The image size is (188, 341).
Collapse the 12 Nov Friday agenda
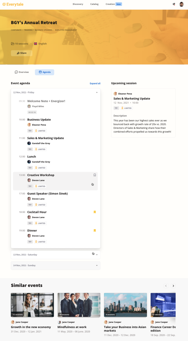(x=97, y=93)
